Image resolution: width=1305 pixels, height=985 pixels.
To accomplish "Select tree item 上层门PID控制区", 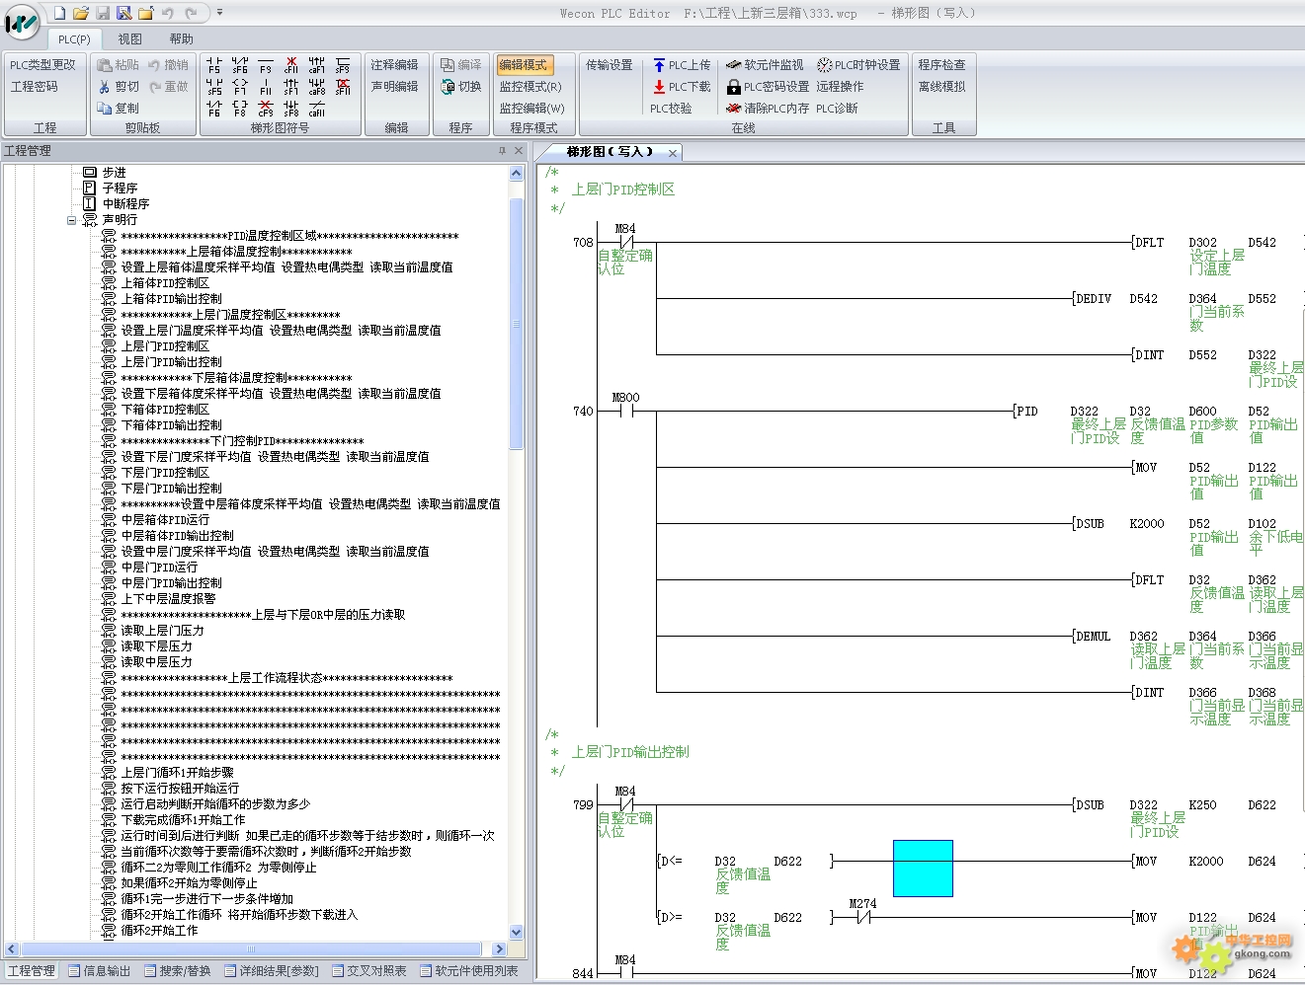I will point(166,346).
